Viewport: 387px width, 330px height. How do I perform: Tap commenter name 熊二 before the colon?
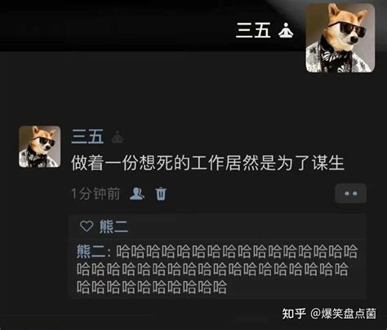[x=91, y=251]
